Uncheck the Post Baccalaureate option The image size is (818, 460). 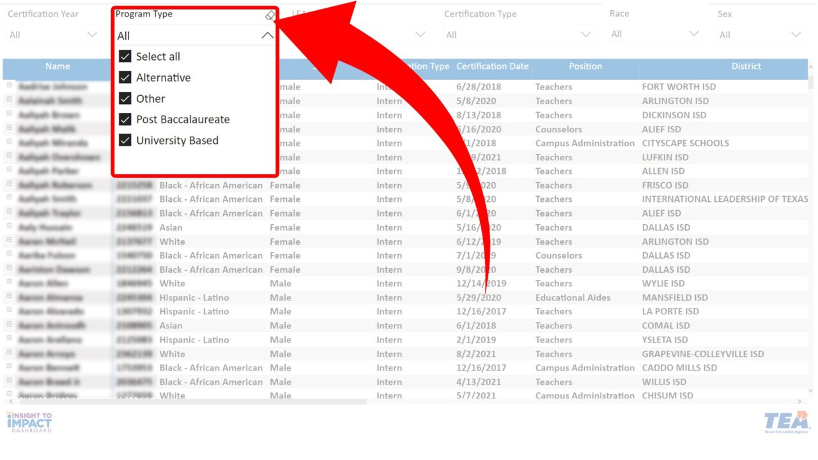click(125, 119)
